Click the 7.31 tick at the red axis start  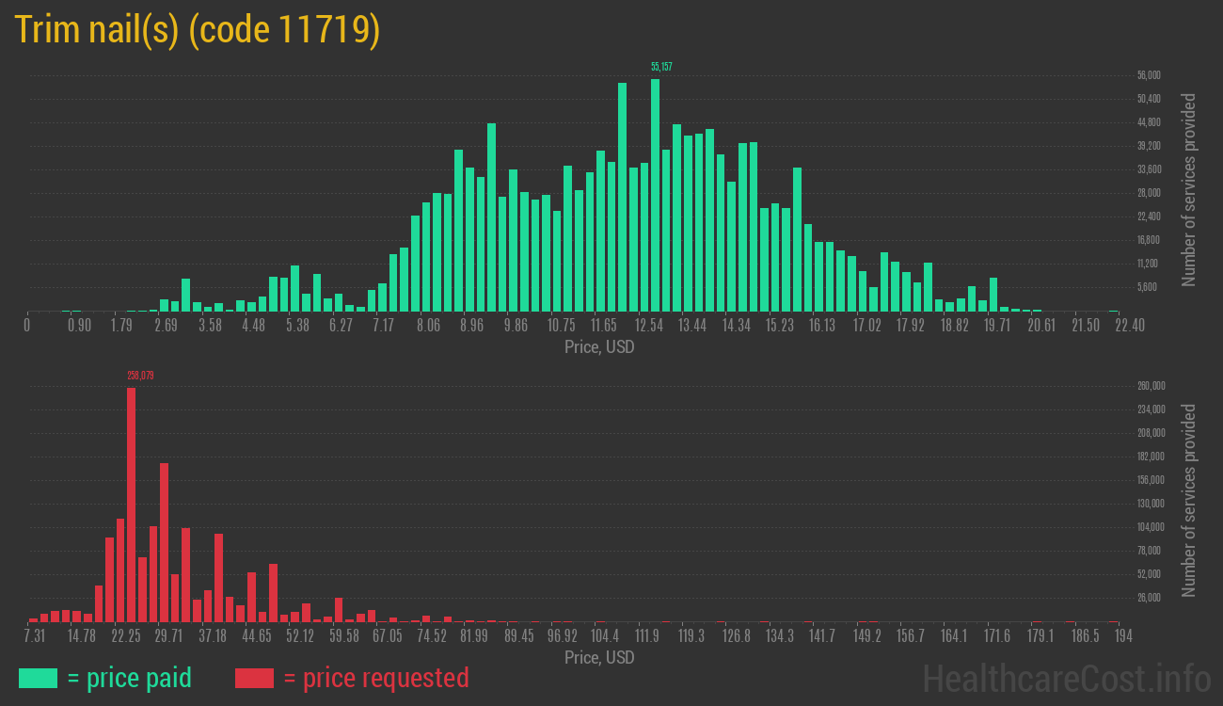[x=34, y=636]
